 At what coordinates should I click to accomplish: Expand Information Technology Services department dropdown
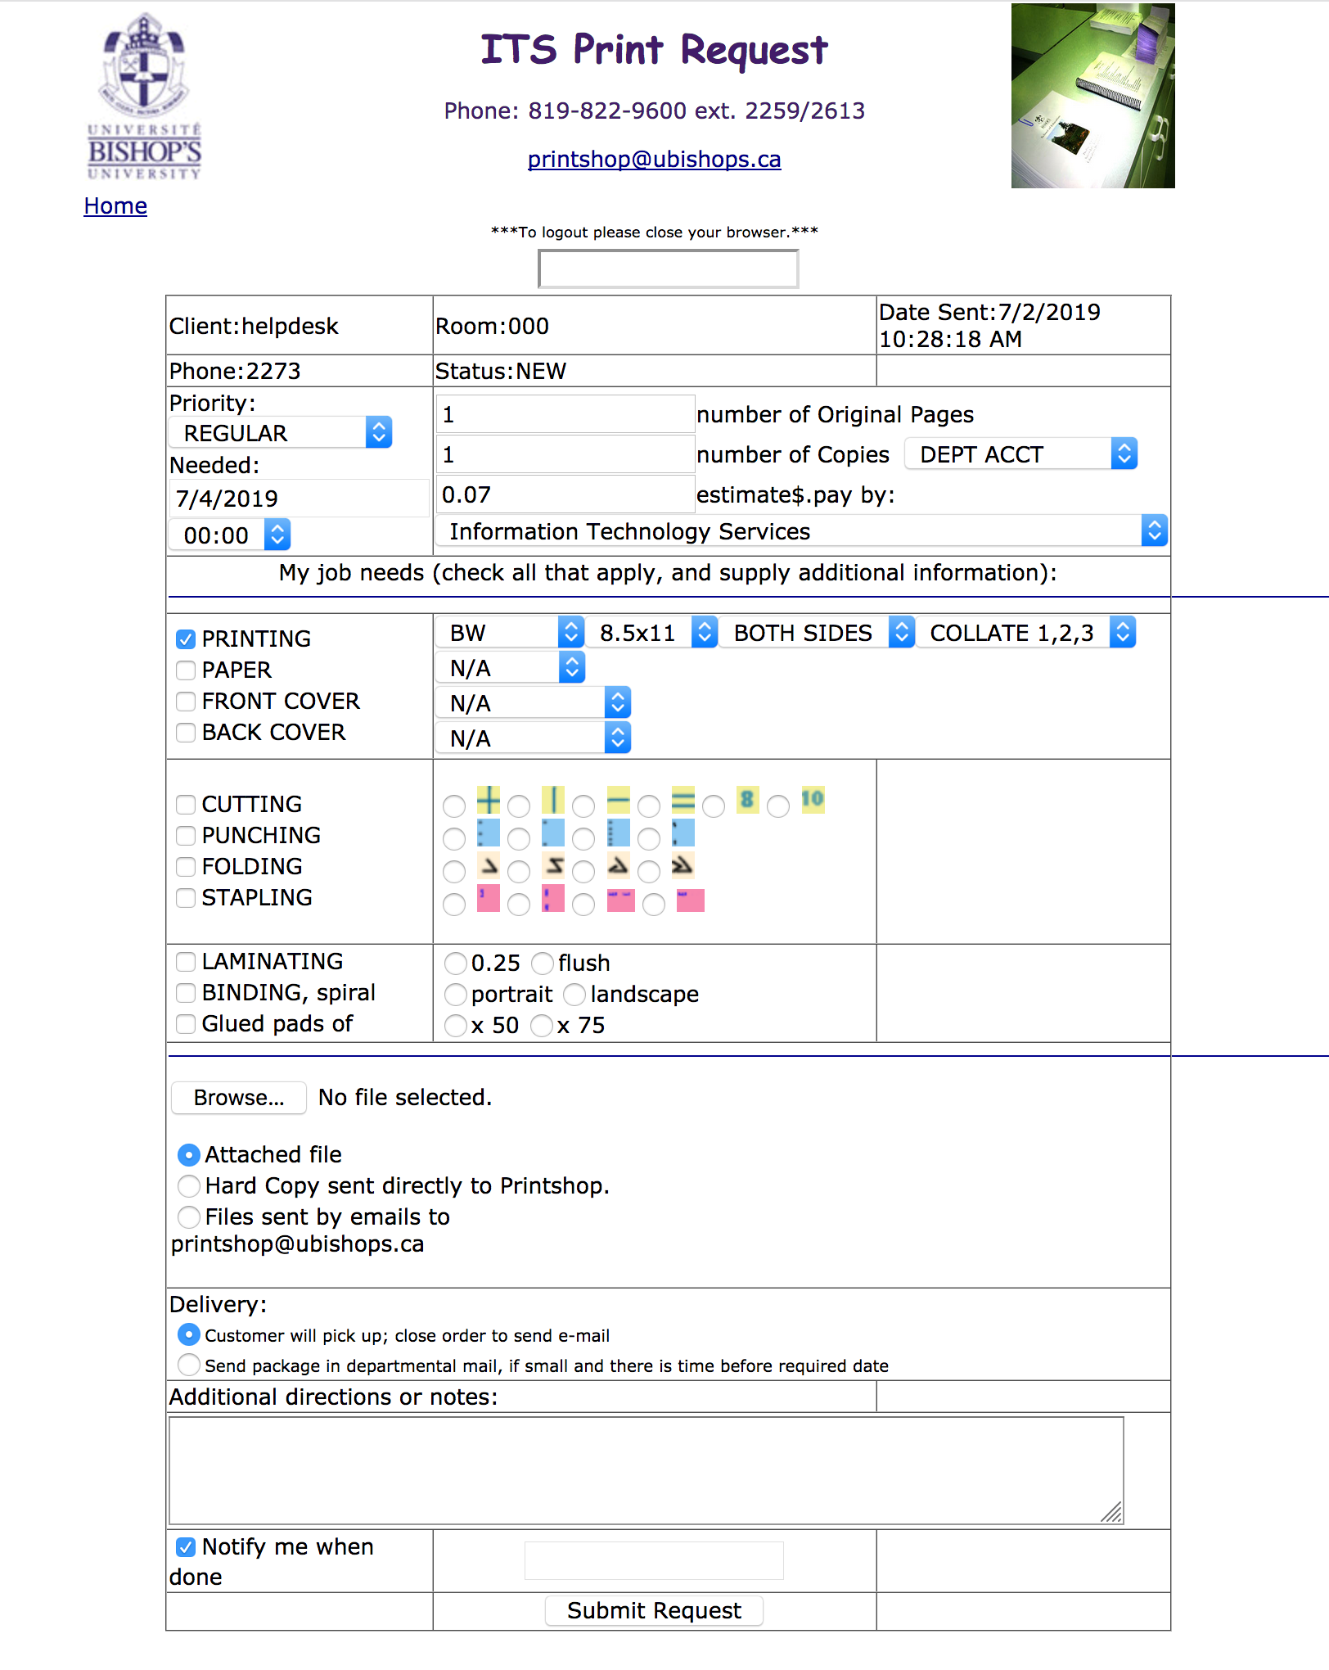pyautogui.click(x=801, y=531)
